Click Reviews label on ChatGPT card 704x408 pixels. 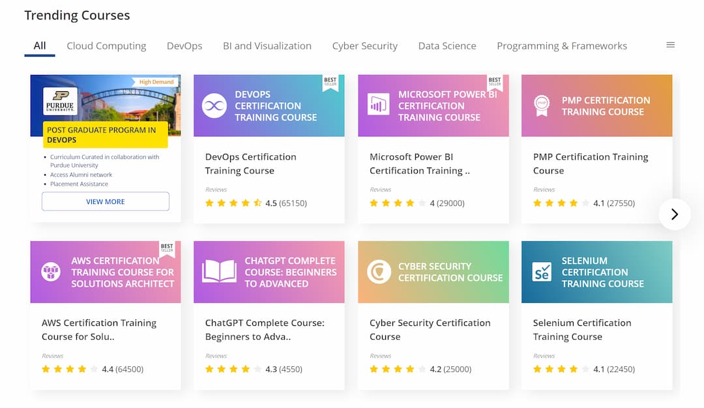click(x=216, y=356)
